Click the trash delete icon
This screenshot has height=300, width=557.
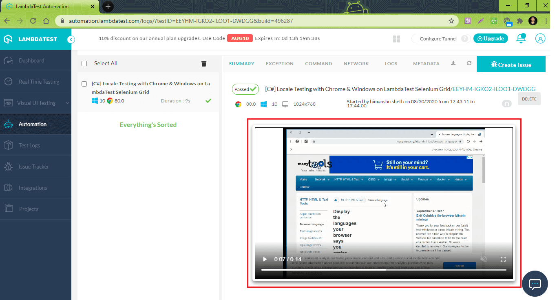(x=204, y=64)
